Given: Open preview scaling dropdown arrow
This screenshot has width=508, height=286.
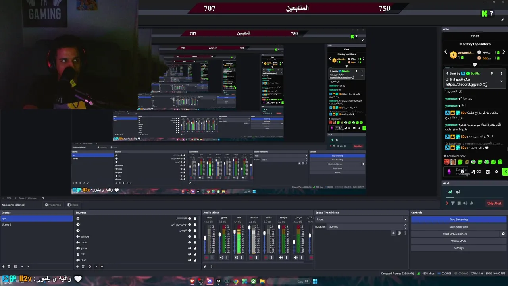Looking at the screenshot, I should (43, 198).
